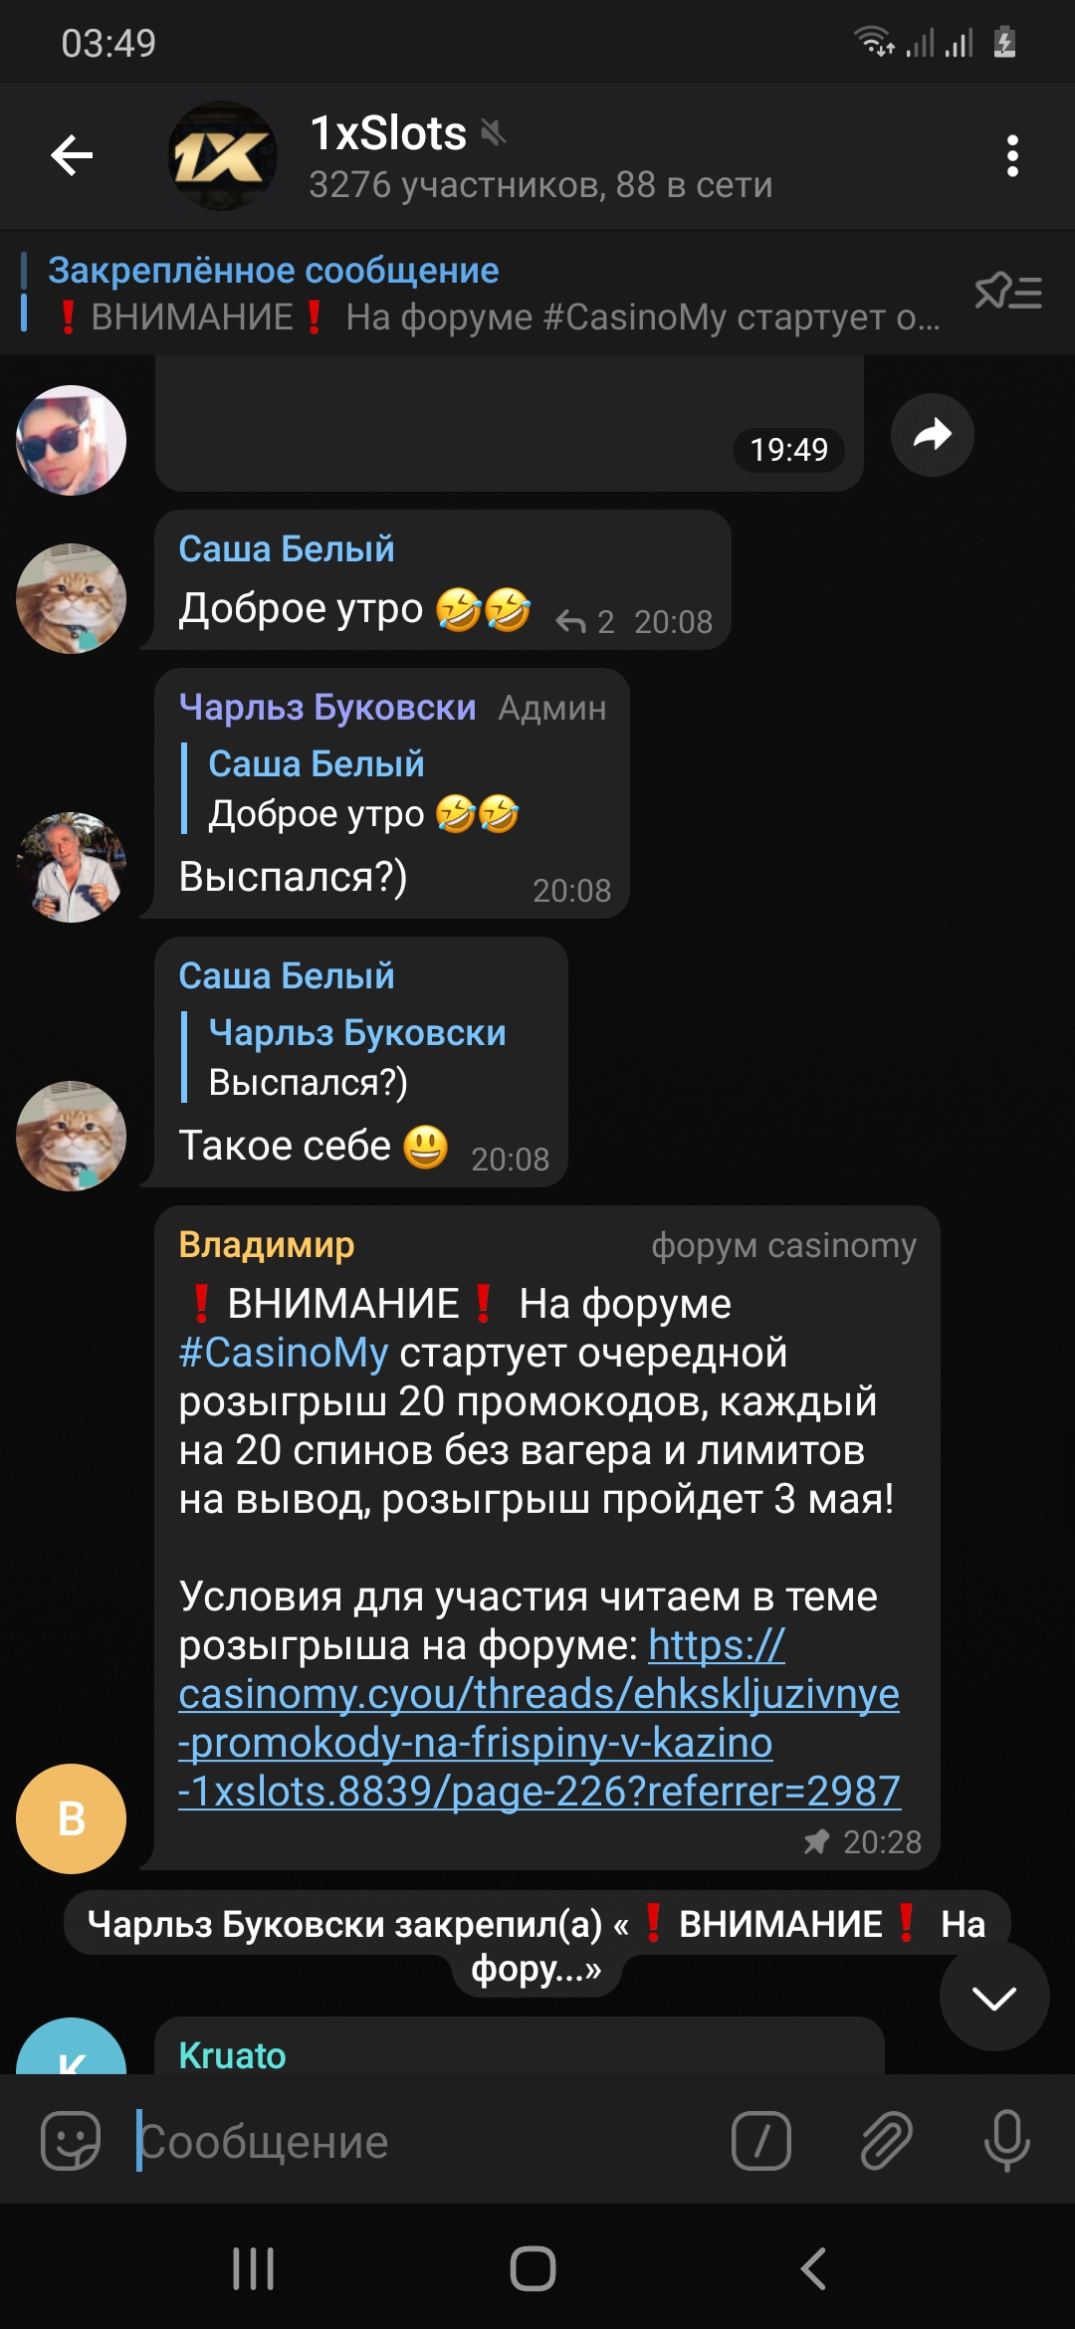1075x2329 pixels.
Task: Tap the Android home navigation button
Action: click(533, 2269)
